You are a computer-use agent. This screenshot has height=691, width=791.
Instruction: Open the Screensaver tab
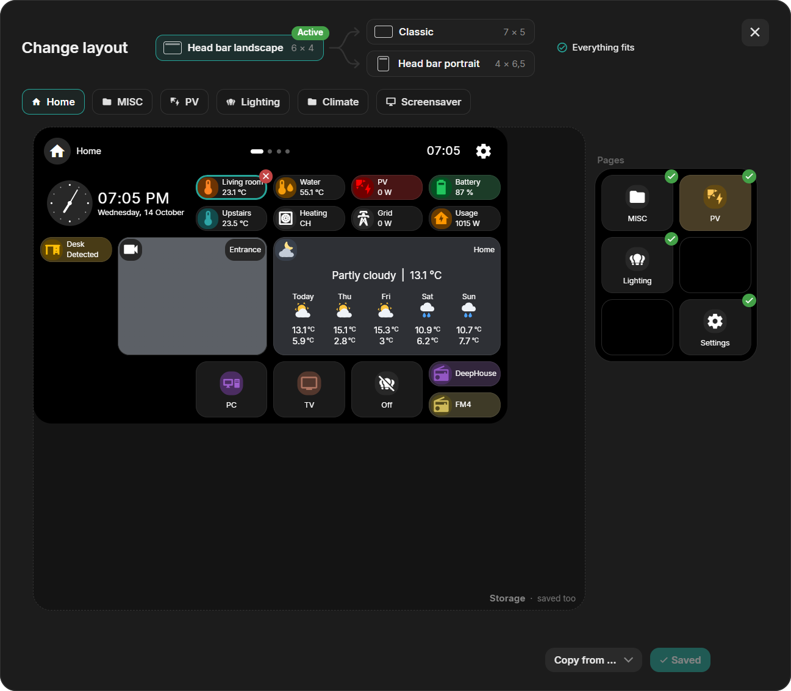423,102
